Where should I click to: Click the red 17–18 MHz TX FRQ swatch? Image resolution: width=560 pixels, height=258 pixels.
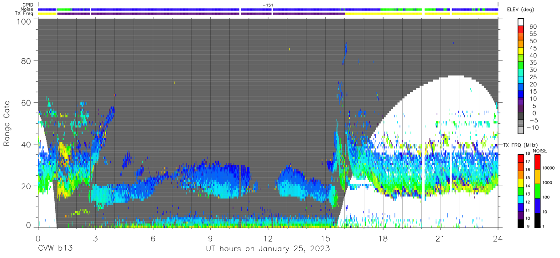click(x=521, y=158)
